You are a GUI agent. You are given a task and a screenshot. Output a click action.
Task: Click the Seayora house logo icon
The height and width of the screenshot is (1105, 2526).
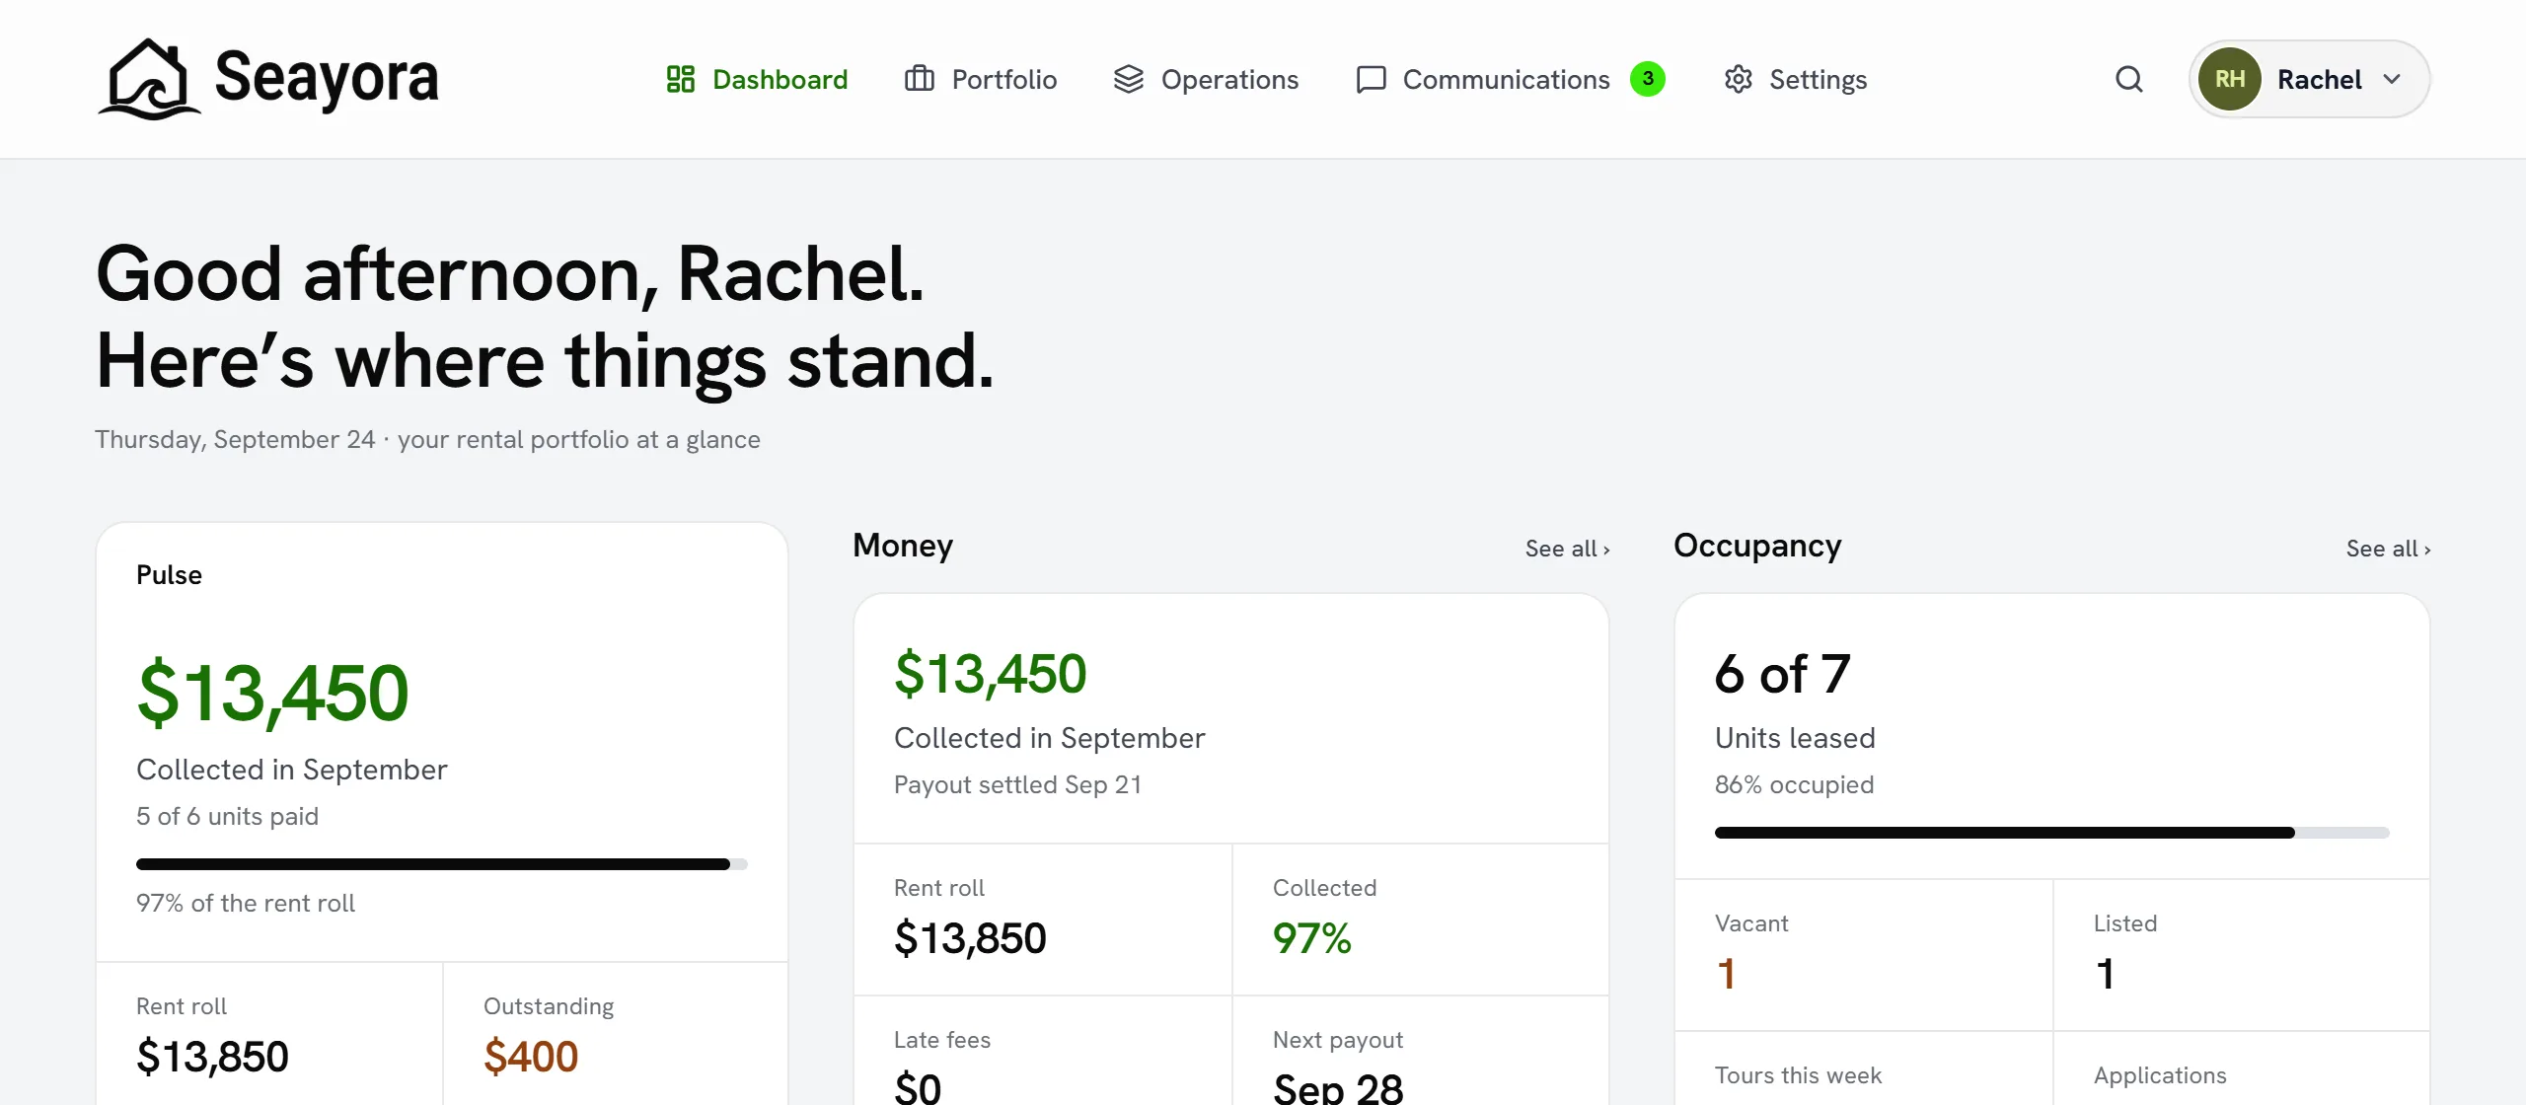[149, 79]
